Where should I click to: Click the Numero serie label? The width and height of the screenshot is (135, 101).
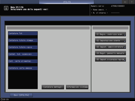pos(98,6)
